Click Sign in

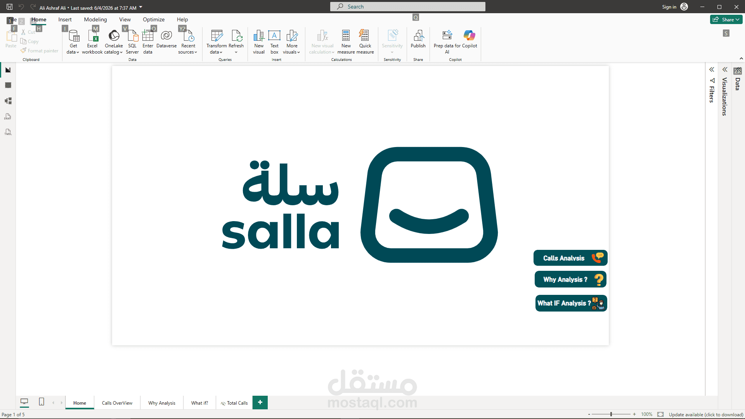click(675, 7)
